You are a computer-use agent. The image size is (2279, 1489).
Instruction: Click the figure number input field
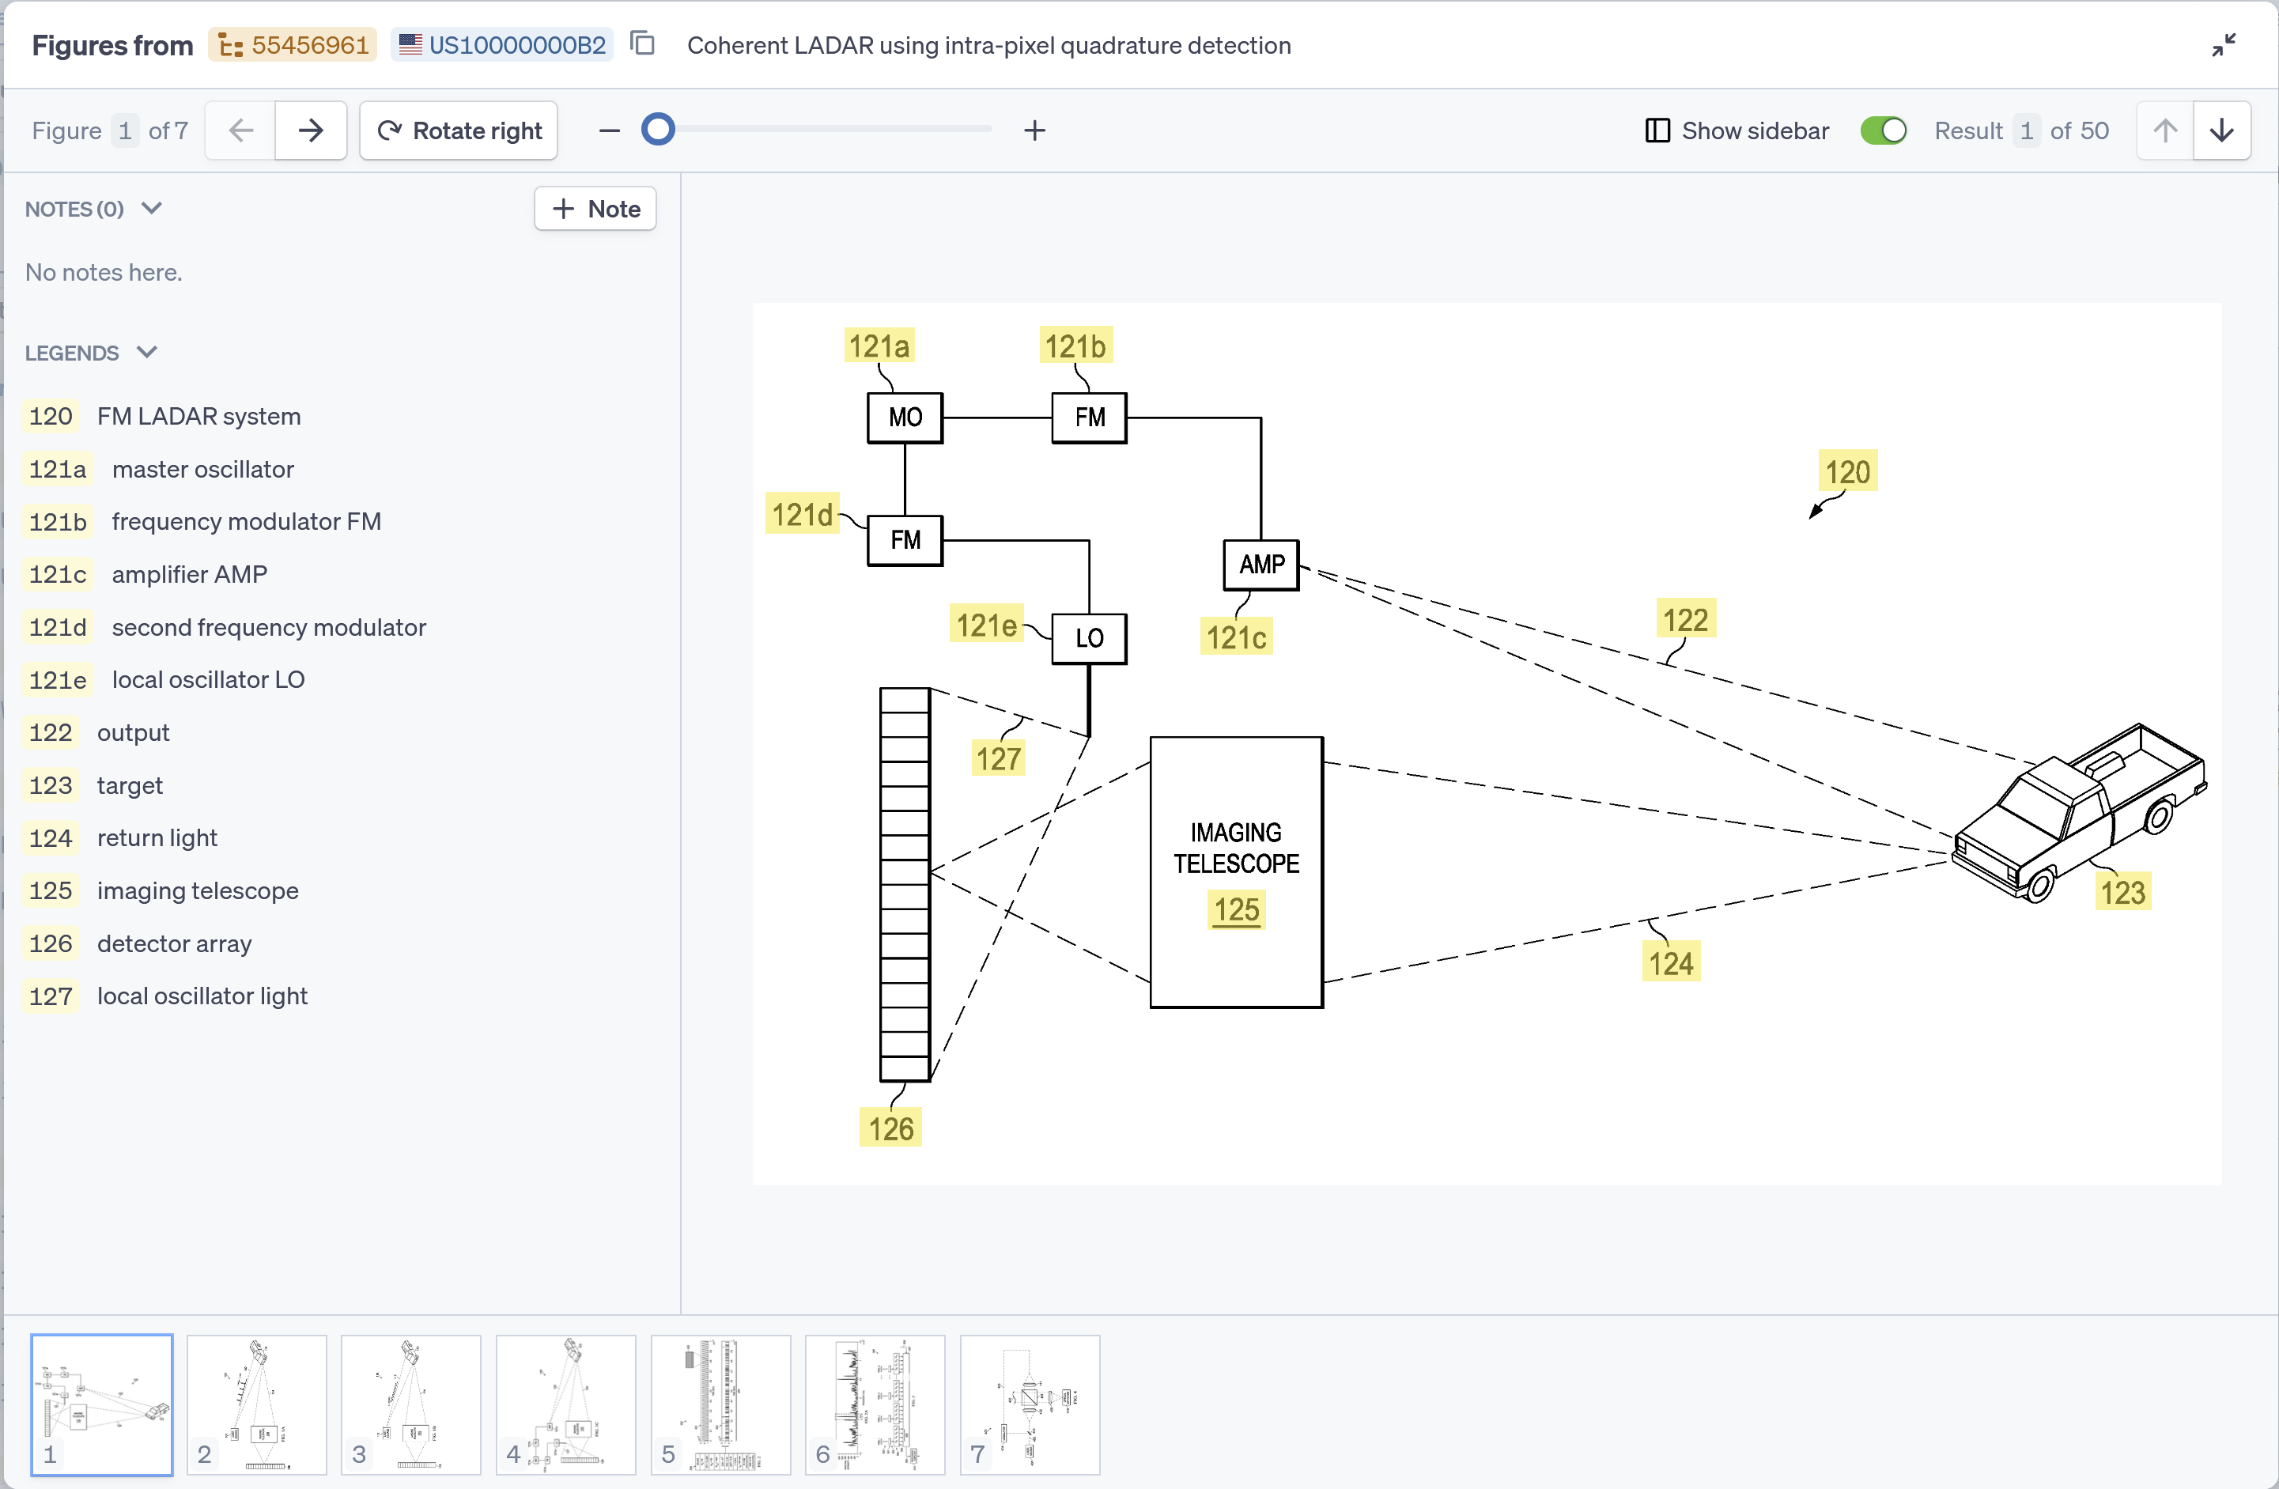[x=124, y=130]
